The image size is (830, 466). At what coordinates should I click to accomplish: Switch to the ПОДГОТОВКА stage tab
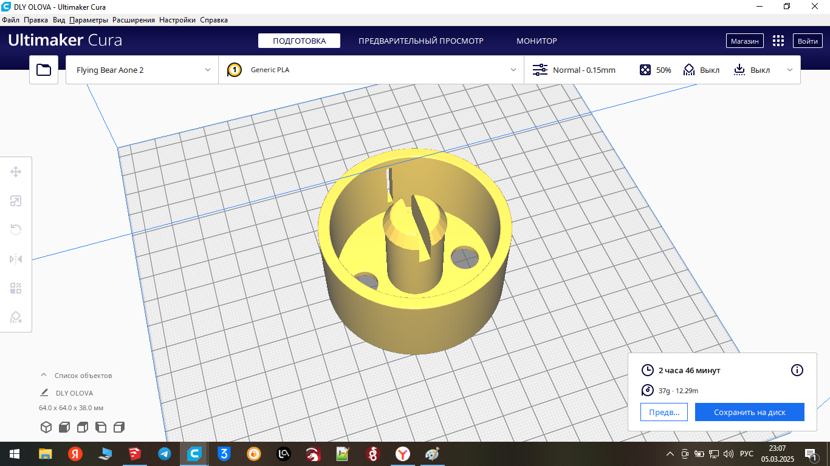[299, 41]
